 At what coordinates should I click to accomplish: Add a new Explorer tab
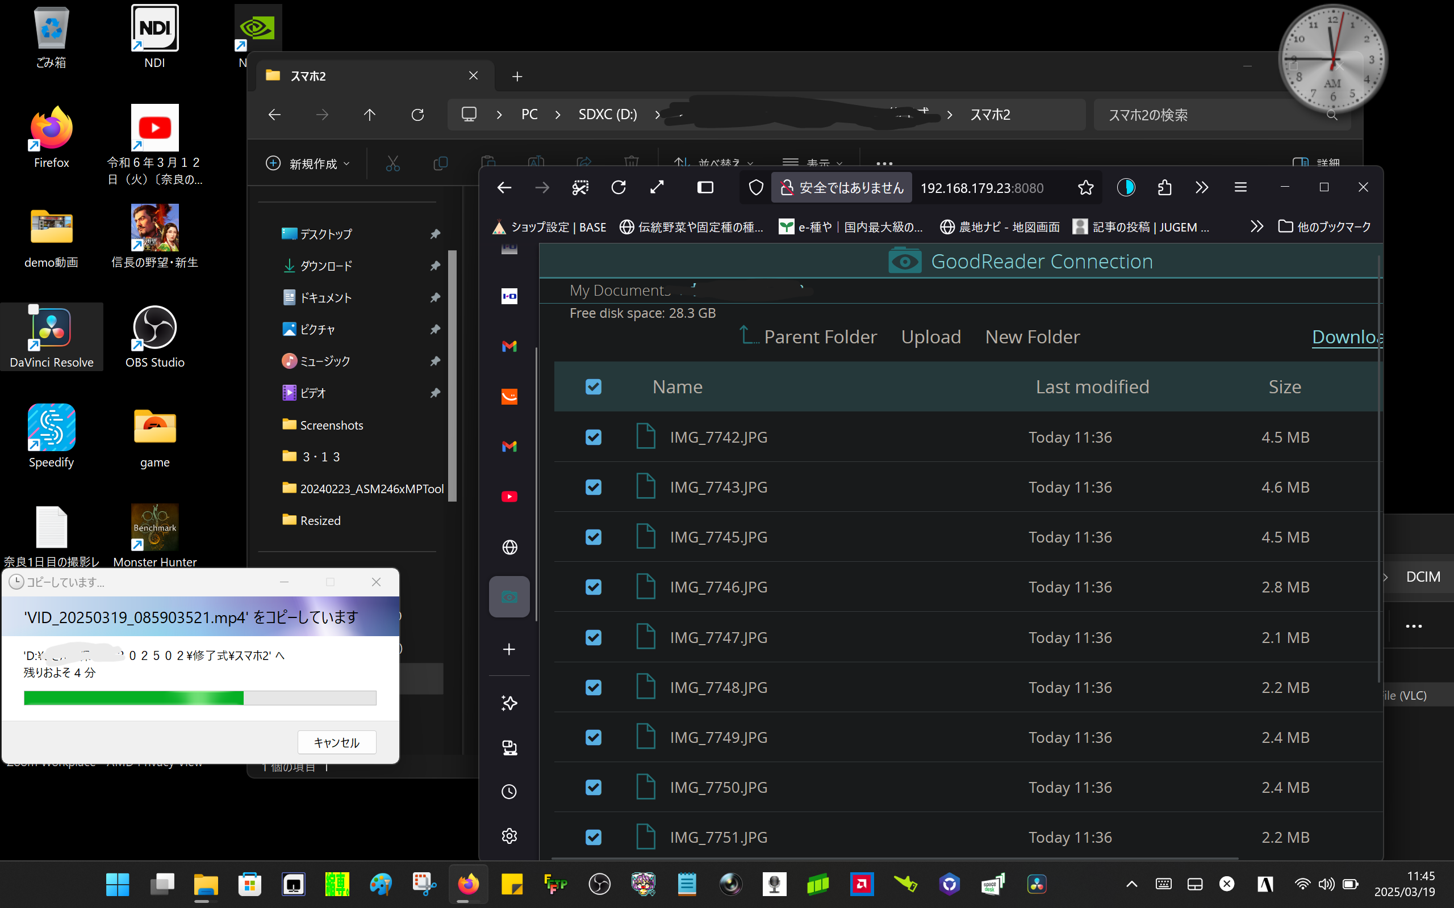[517, 76]
